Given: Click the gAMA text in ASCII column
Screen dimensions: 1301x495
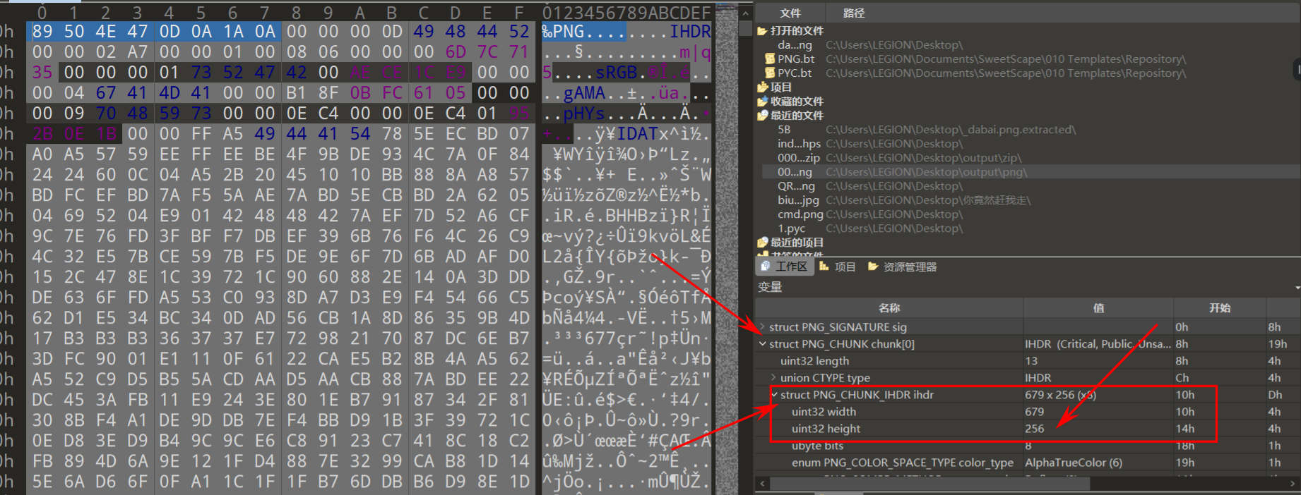Looking at the screenshot, I should coord(584,93).
